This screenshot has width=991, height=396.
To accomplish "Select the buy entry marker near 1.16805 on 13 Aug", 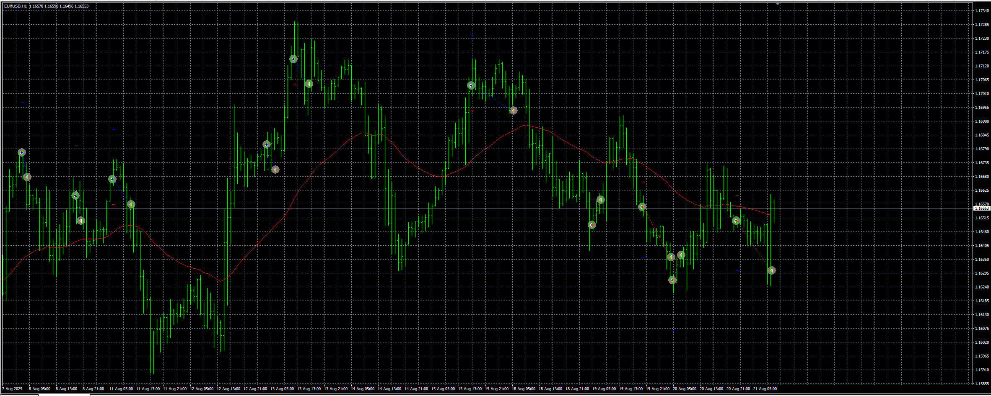I will (x=267, y=144).
